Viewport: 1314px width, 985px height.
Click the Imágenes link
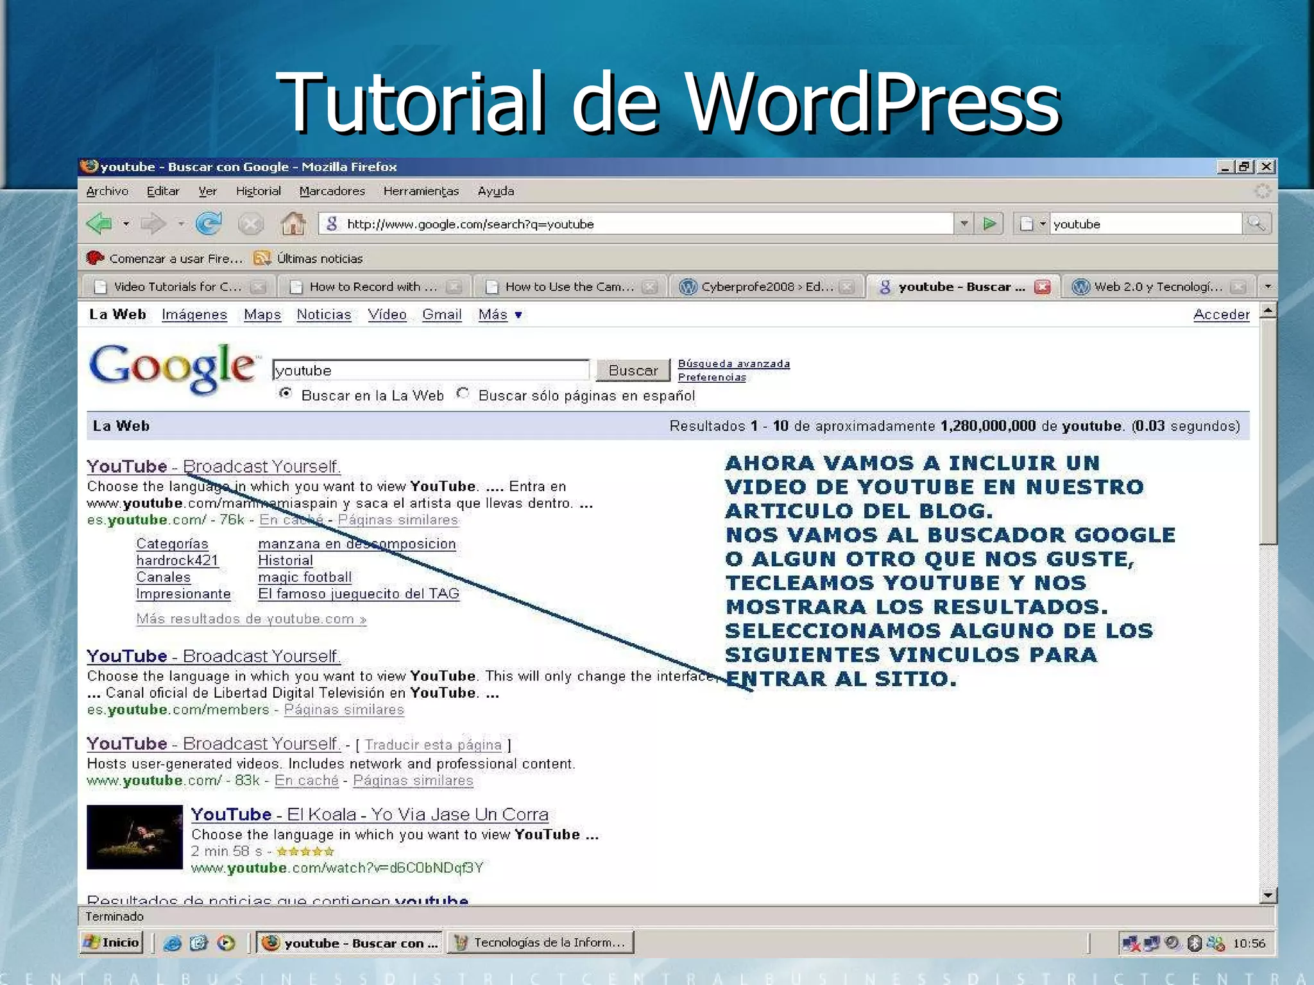tap(194, 315)
